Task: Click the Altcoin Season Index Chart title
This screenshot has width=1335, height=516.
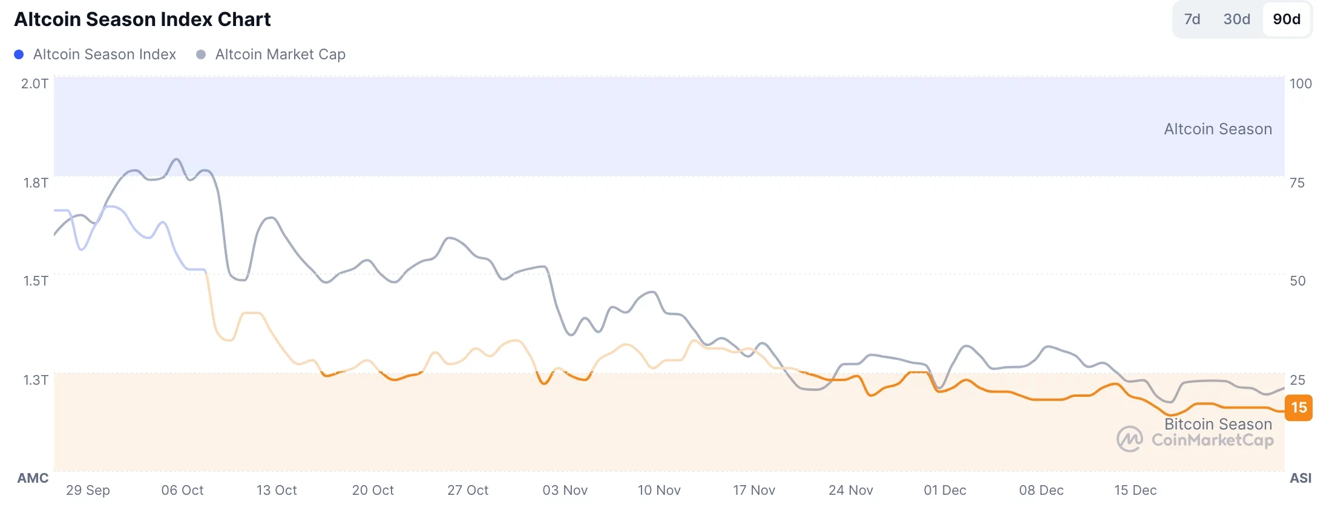Action: 142,19
